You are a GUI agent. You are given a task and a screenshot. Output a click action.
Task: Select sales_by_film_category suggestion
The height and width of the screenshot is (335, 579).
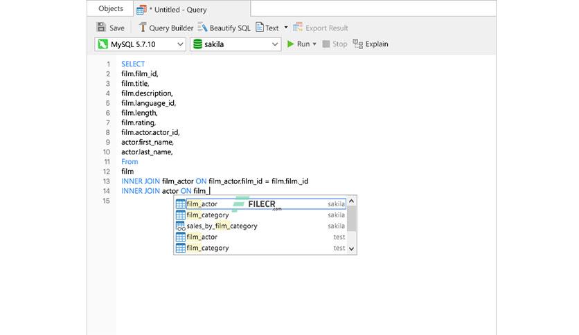click(260, 226)
